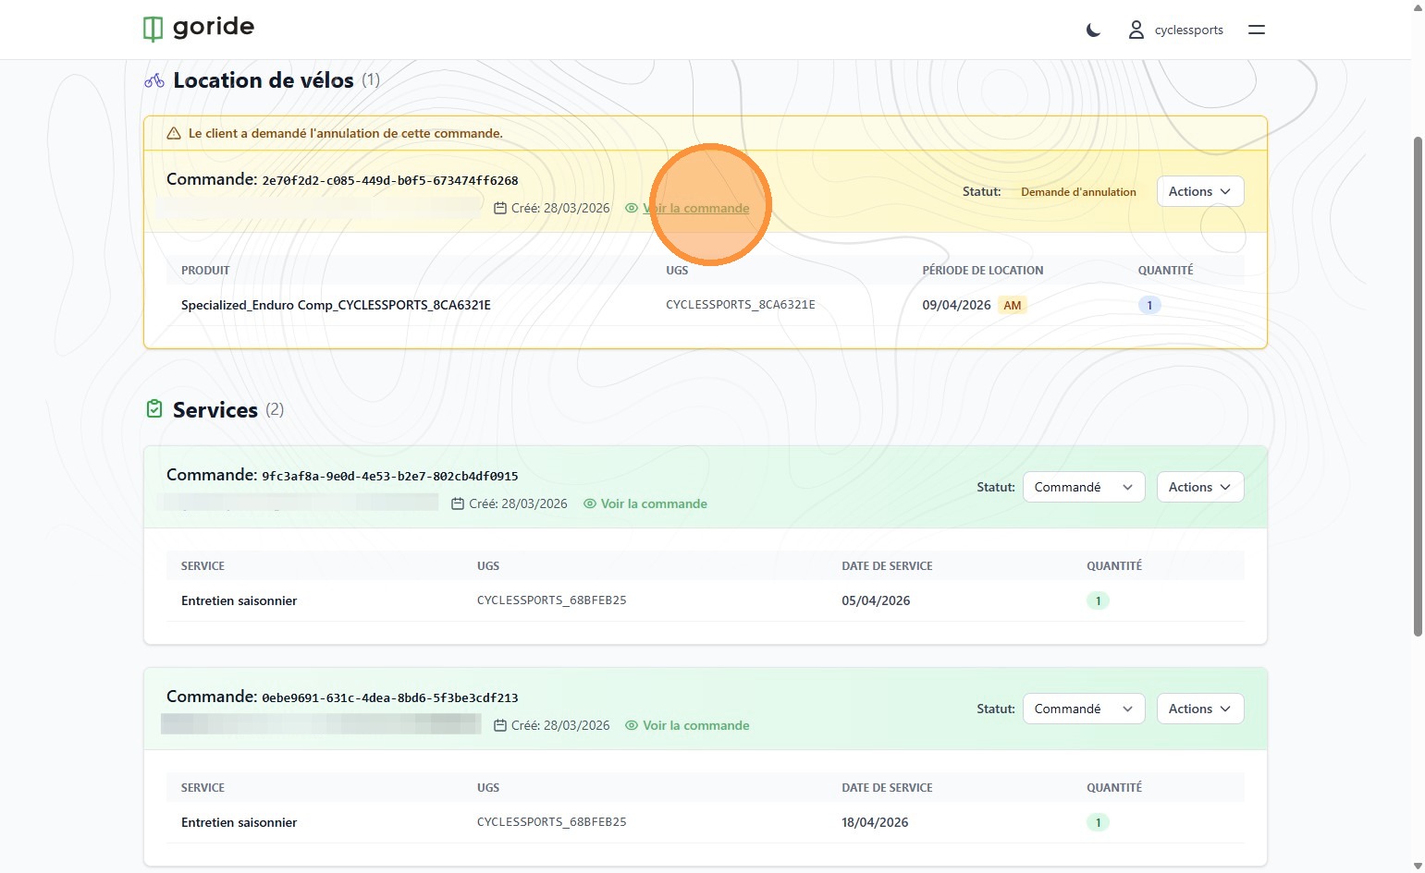Click the page vertical scrollbar
The height and width of the screenshot is (873, 1425).
pos(1418,388)
